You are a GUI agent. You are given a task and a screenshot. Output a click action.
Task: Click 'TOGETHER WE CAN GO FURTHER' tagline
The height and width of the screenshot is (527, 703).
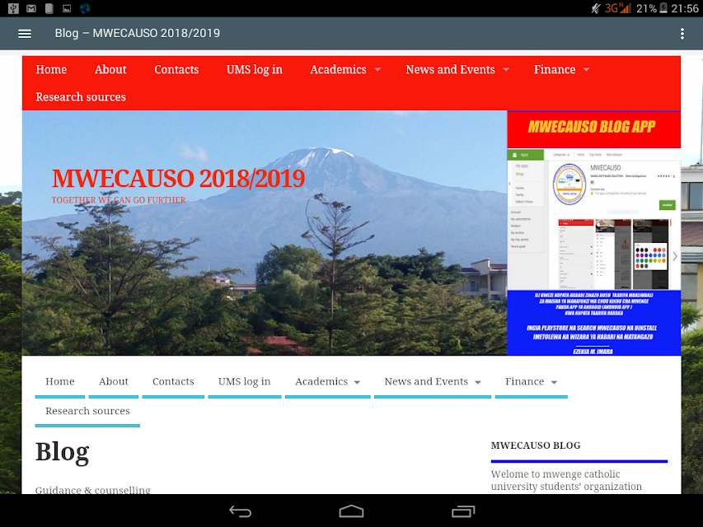coord(119,200)
